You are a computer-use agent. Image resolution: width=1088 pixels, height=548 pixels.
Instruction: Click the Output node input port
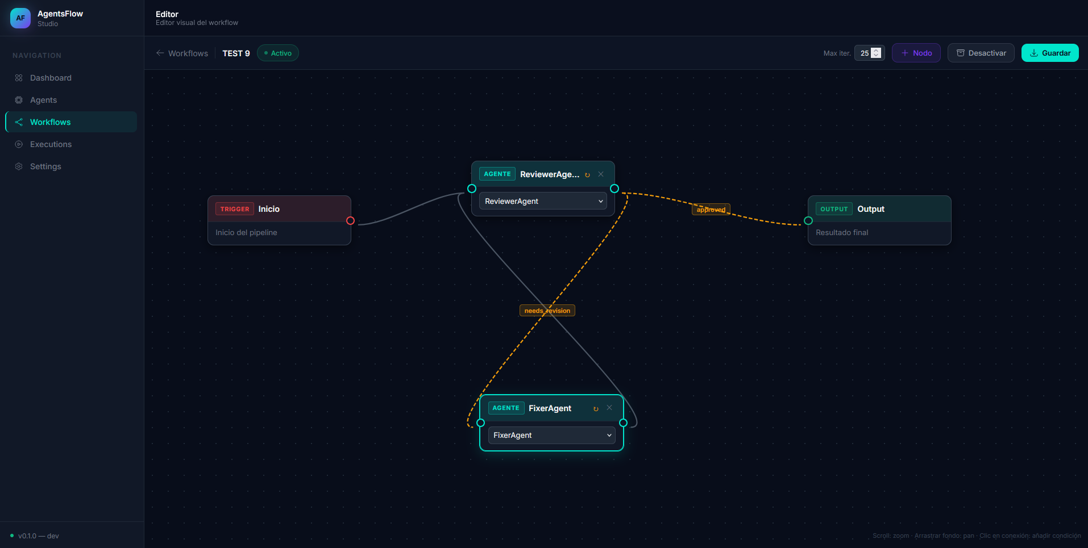[808, 220]
